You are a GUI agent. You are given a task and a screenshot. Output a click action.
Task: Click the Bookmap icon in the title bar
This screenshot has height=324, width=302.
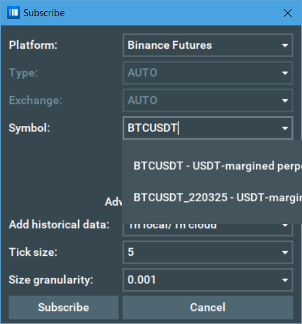tap(14, 12)
